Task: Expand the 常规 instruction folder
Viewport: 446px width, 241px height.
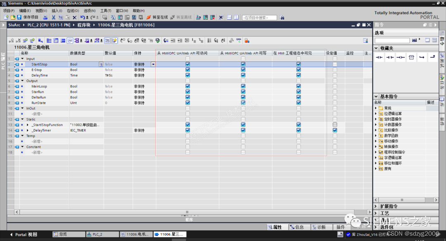Action: click(x=376, y=108)
